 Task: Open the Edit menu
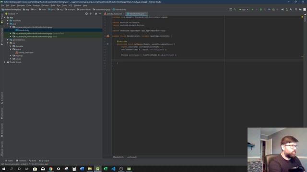point(8,5)
